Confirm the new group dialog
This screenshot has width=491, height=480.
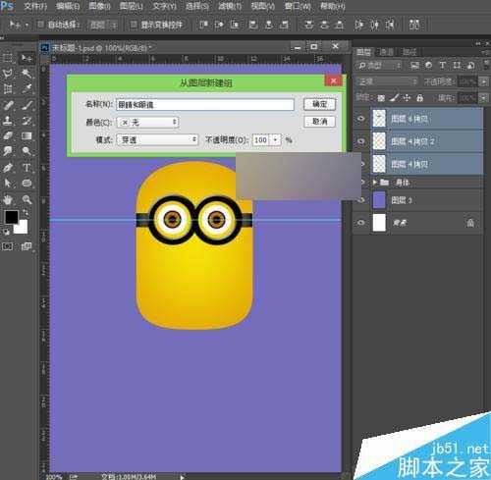(x=319, y=104)
